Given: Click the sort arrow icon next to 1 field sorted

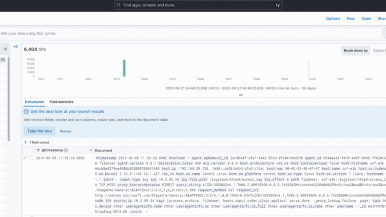Looking at the screenshot, I should [25, 142].
